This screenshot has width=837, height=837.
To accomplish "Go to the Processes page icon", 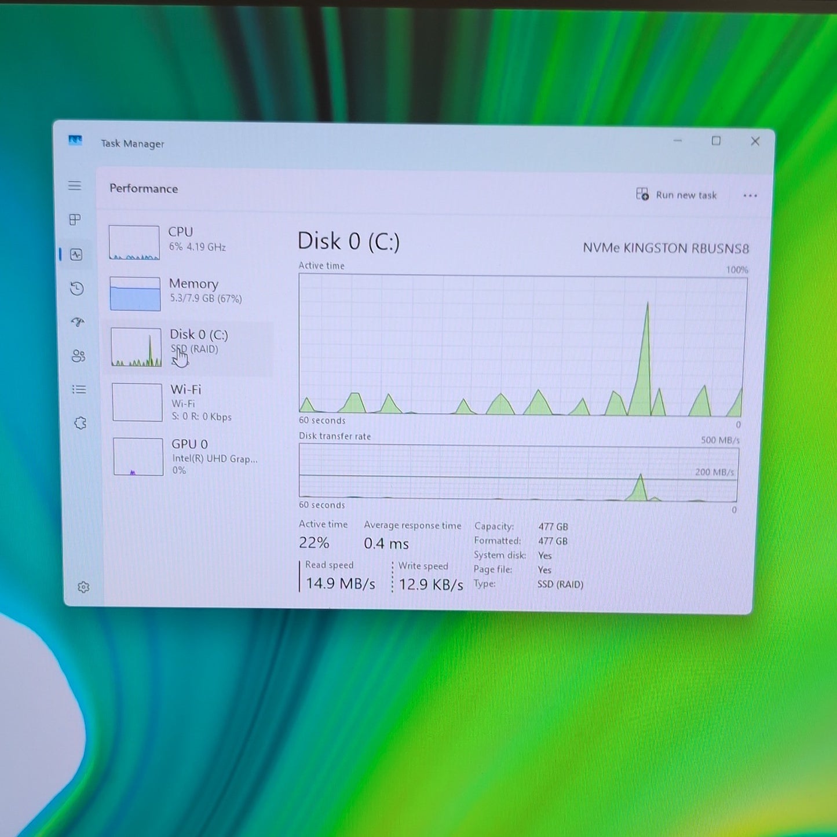I will click(75, 220).
